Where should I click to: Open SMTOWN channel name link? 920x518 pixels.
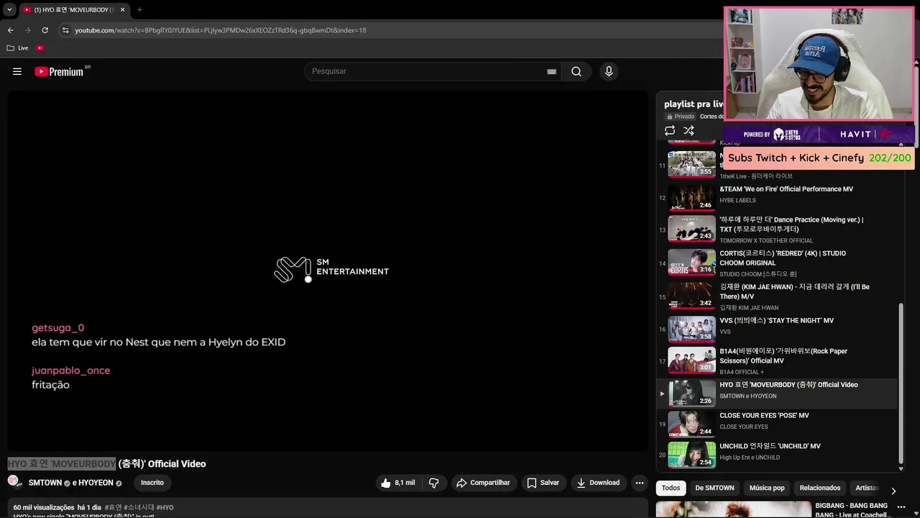tap(45, 483)
